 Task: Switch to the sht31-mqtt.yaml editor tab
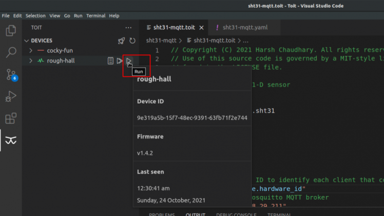coord(245,28)
